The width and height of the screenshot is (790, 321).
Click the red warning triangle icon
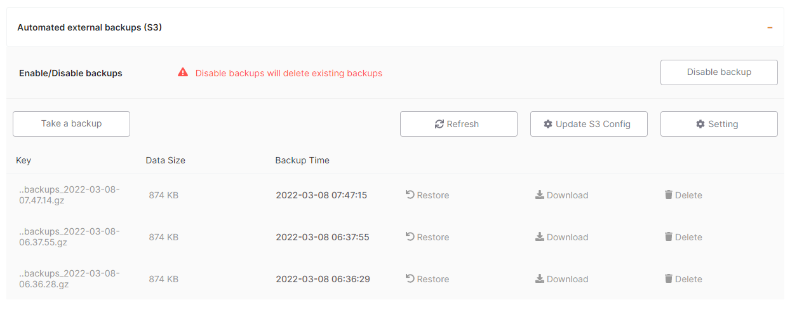[183, 72]
